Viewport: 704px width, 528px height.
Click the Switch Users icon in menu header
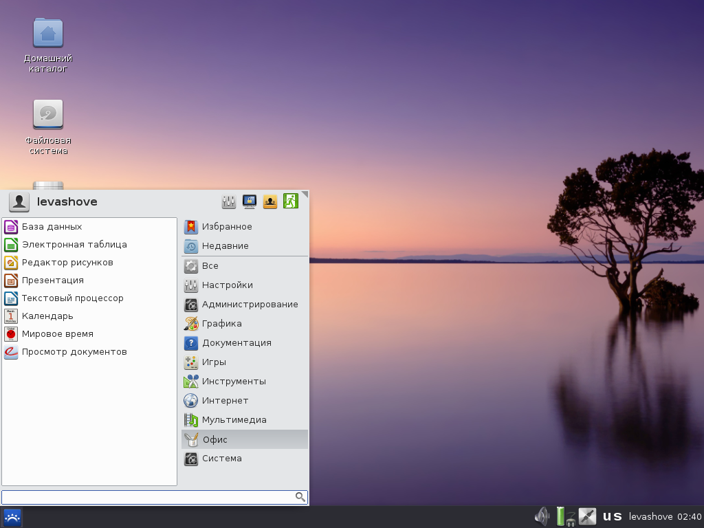pos(269,201)
